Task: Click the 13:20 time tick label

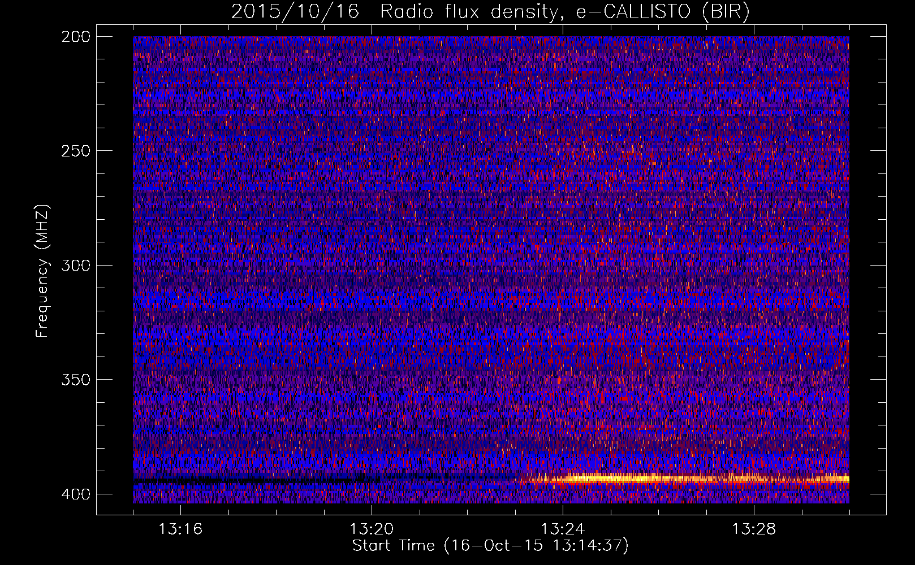Action: tap(372, 529)
